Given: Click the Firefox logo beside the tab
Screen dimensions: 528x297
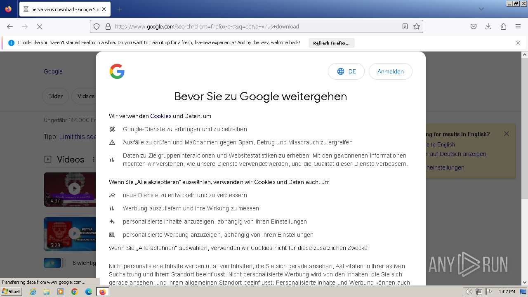Looking at the screenshot, I should (x=8, y=9).
